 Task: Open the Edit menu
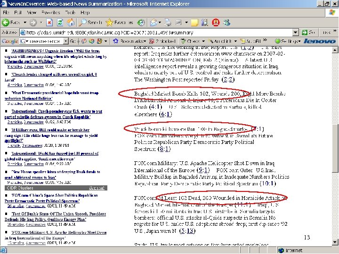(x=18, y=13)
